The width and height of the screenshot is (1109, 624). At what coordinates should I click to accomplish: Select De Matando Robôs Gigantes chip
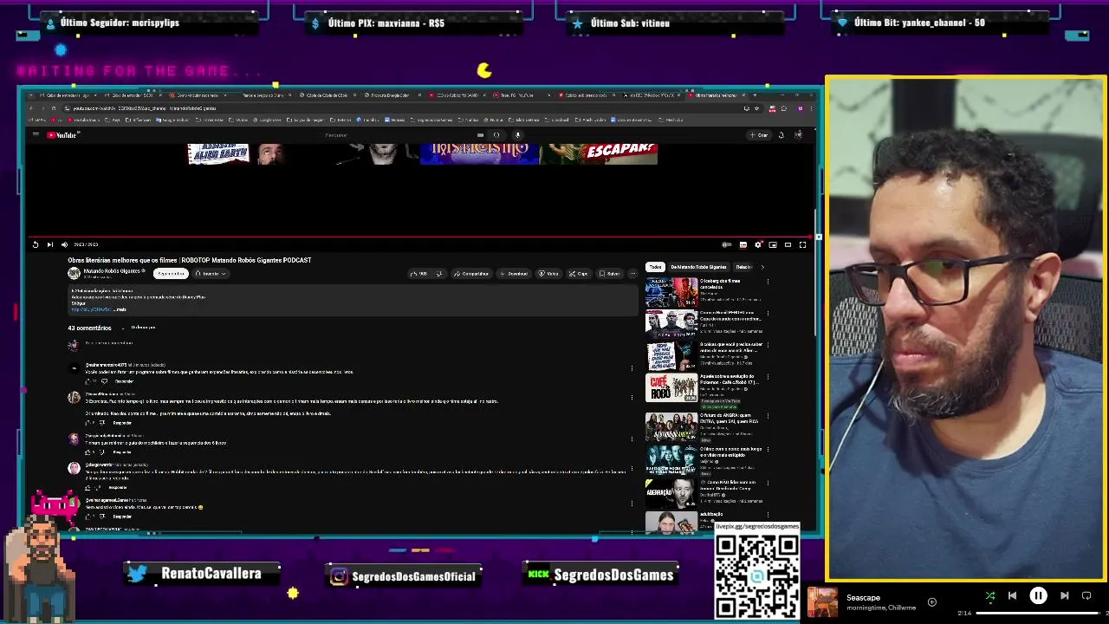(x=698, y=267)
